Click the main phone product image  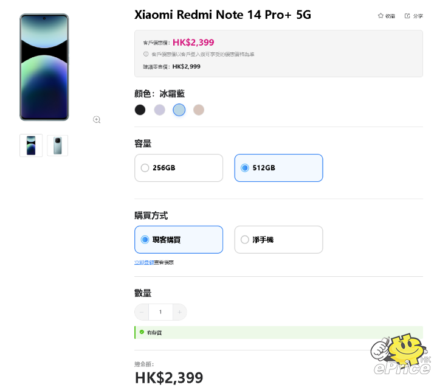[44, 68]
